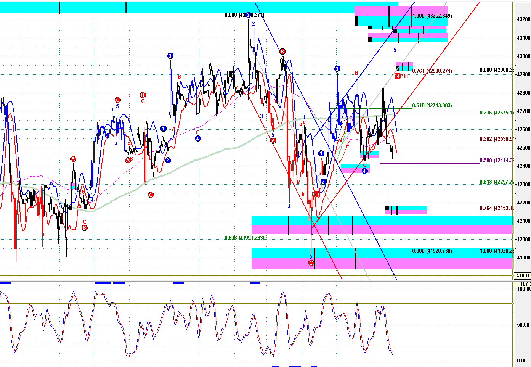Click the 0.618 (41991.733) Fibonacci label
This screenshot has width=531, height=367.
244,238
